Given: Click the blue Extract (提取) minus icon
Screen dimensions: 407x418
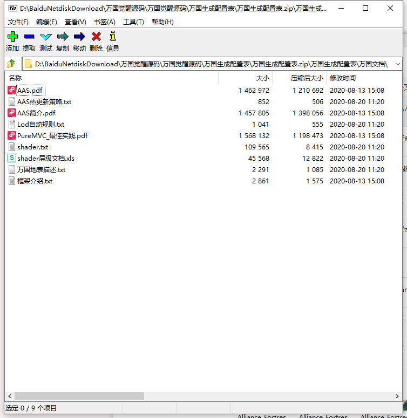Looking at the screenshot, I should click(29, 37).
